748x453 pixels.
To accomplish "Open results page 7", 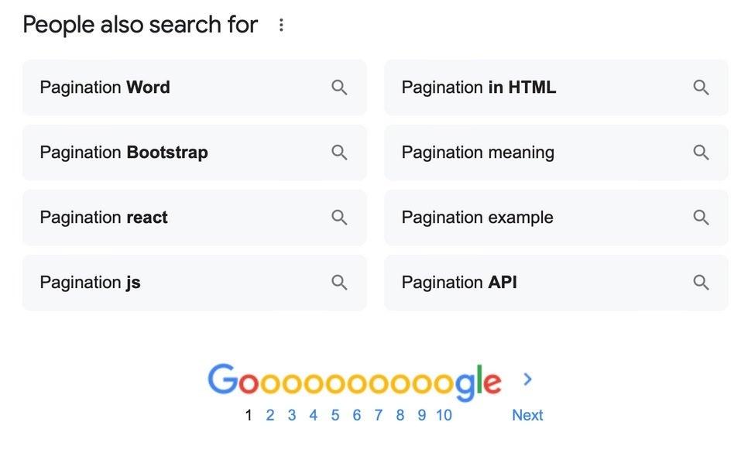I will click(378, 415).
